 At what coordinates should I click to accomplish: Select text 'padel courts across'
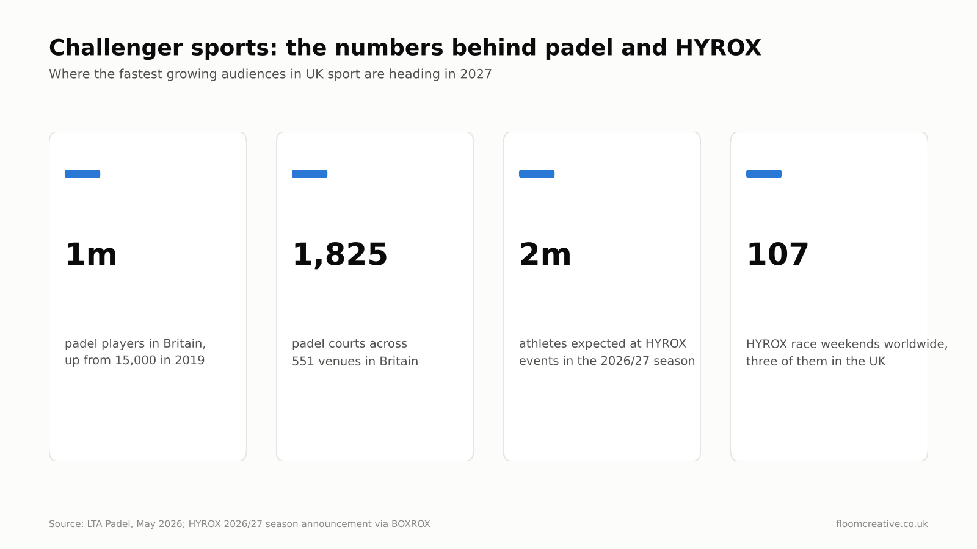[x=349, y=344]
